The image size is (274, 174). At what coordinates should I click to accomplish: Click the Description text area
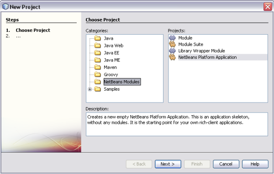[177, 124]
